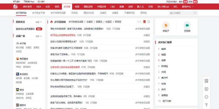Click hot search item 2 梅西

[163, 55]
